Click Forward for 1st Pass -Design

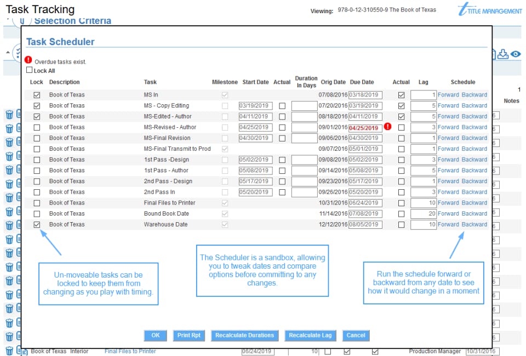coord(448,160)
